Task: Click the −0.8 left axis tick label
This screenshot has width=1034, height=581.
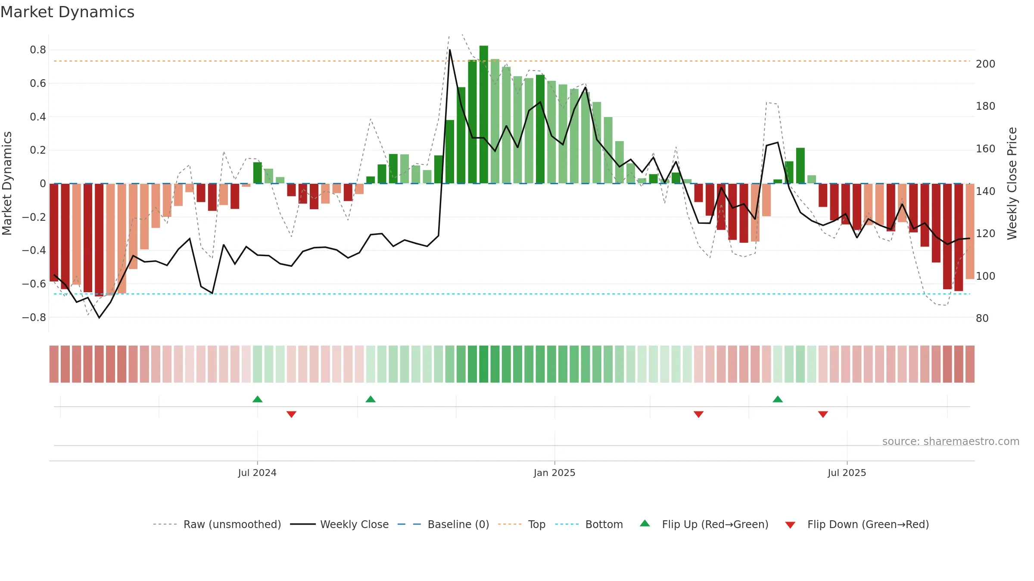Action: click(34, 318)
